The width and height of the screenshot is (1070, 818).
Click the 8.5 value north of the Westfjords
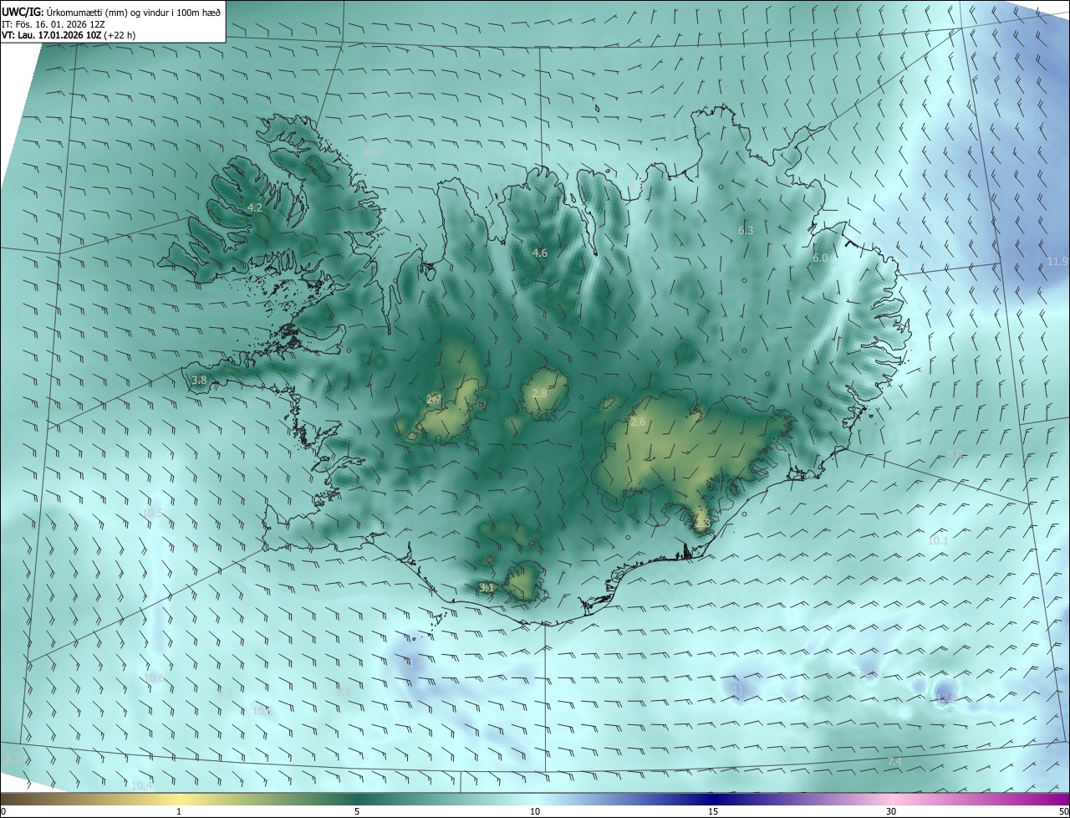(x=372, y=152)
